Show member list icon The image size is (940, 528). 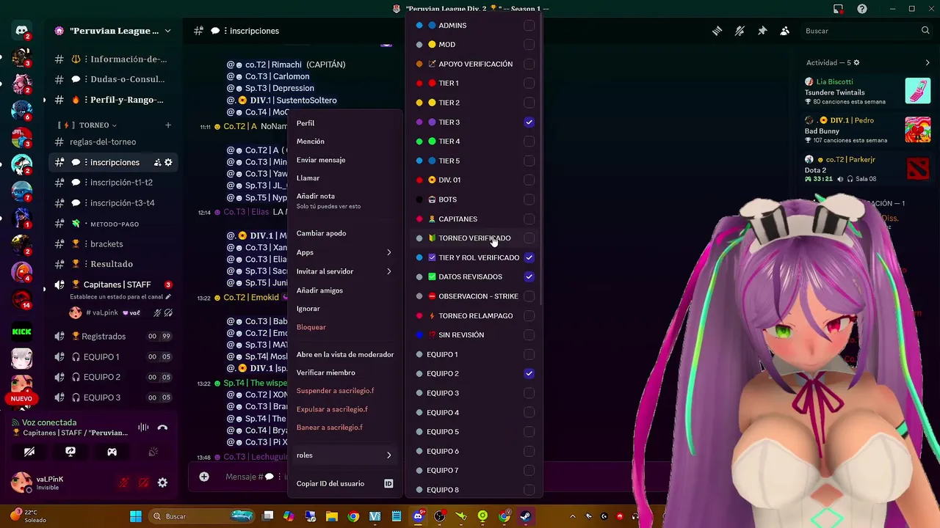(x=784, y=31)
